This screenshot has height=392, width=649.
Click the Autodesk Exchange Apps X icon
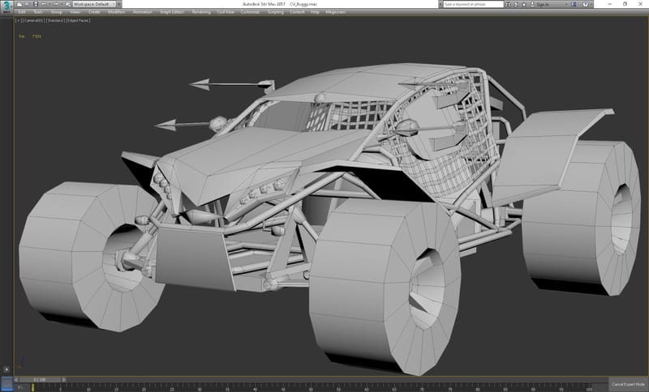click(x=574, y=4)
